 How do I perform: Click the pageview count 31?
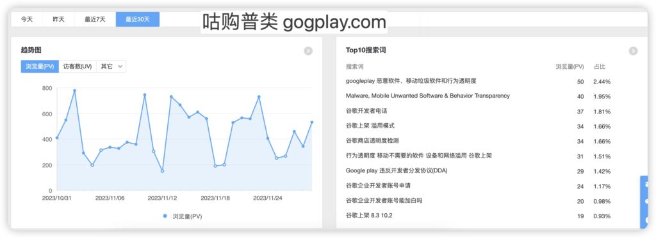click(x=580, y=157)
